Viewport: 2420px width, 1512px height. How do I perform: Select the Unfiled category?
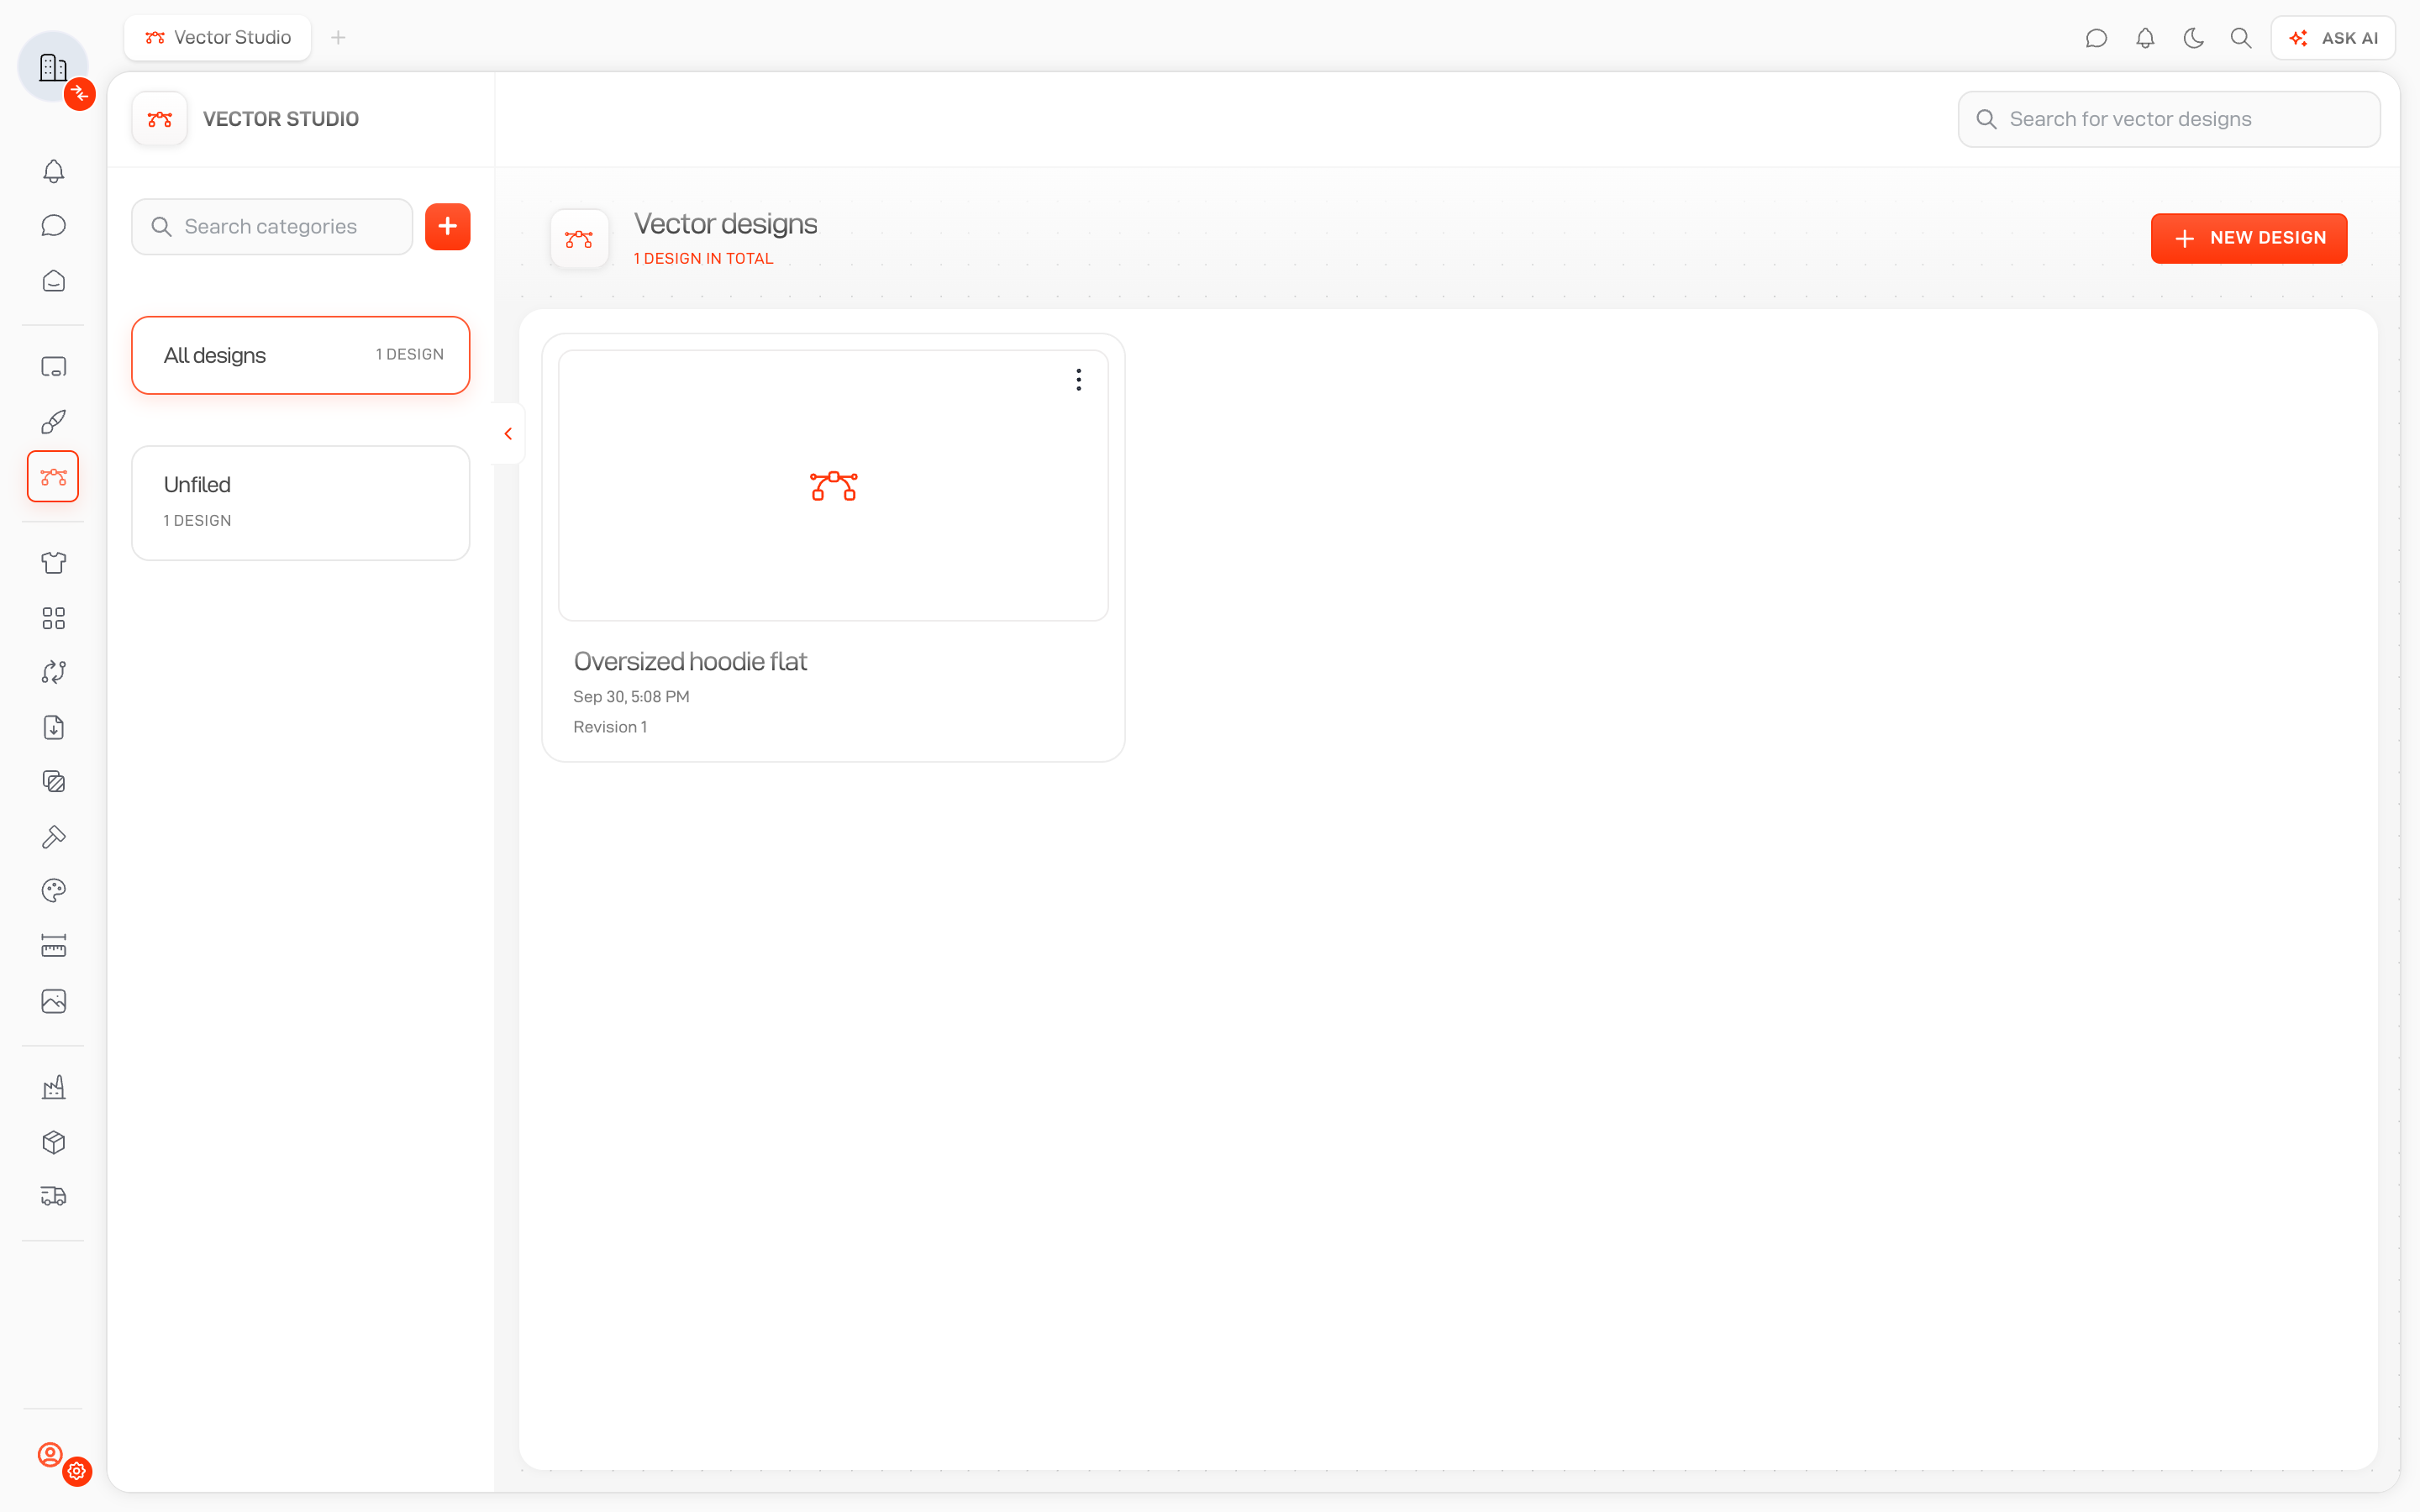[301, 503]
